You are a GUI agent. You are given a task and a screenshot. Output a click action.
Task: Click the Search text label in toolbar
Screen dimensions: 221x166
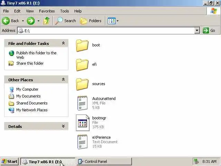coord(70,21)
